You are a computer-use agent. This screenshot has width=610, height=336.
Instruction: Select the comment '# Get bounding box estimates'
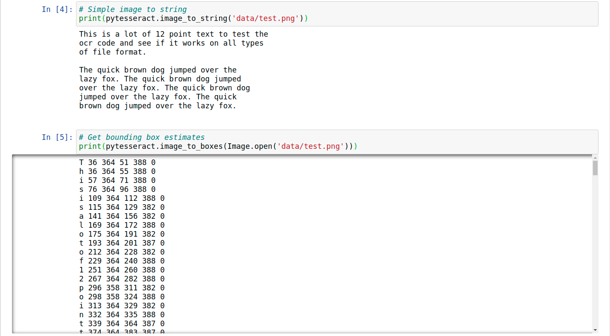pyautogui.click(x=141, y=137)
